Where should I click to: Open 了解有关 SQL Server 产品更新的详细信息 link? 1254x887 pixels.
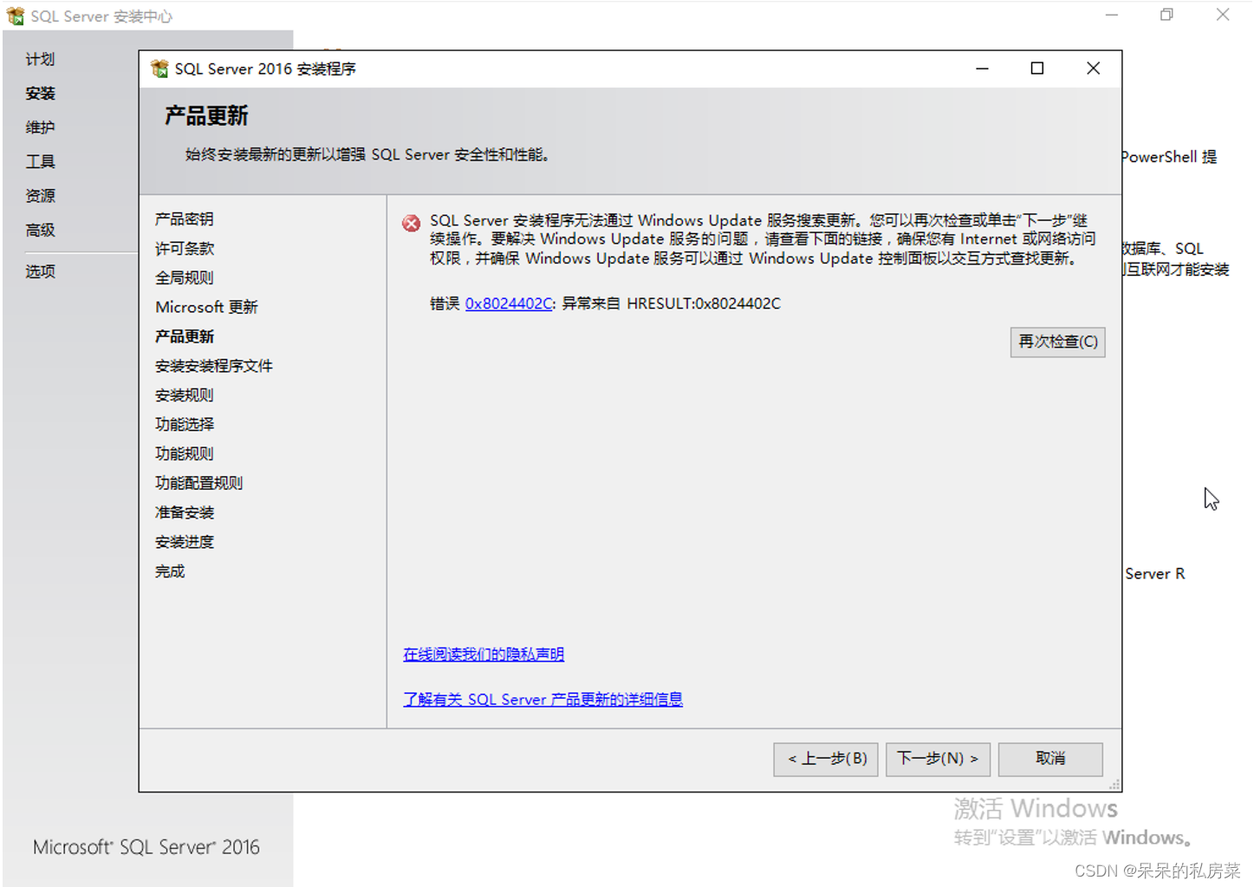point(543,700)
